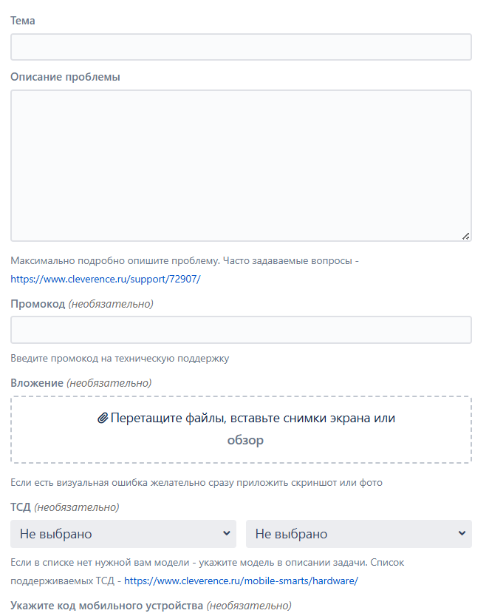Click the ТСД label text
The height and width of the screenshot is (616, 489).
21,507
